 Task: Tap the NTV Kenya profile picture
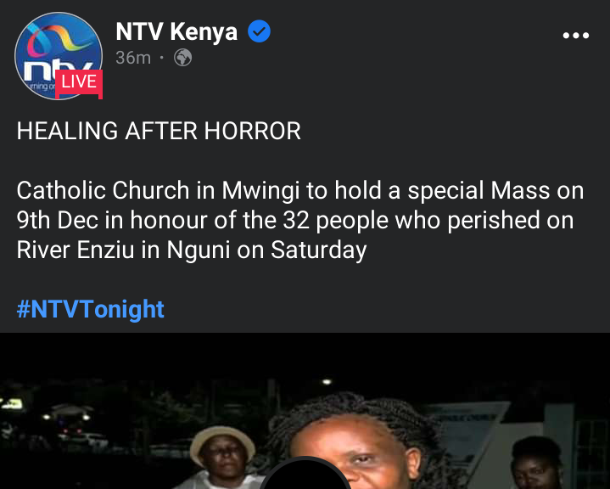[x=59, y=56]
